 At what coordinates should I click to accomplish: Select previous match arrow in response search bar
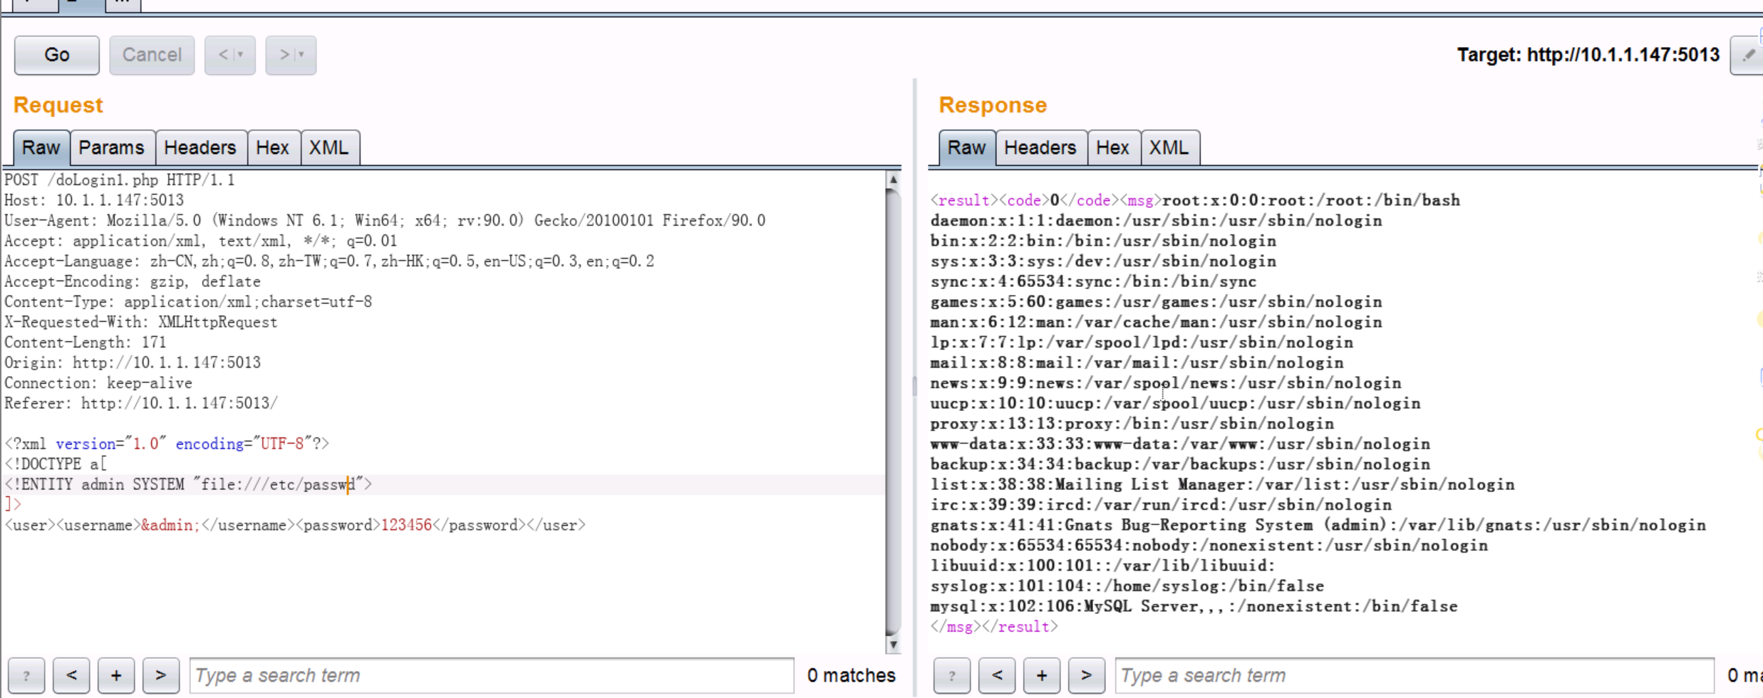click(997, 675)
